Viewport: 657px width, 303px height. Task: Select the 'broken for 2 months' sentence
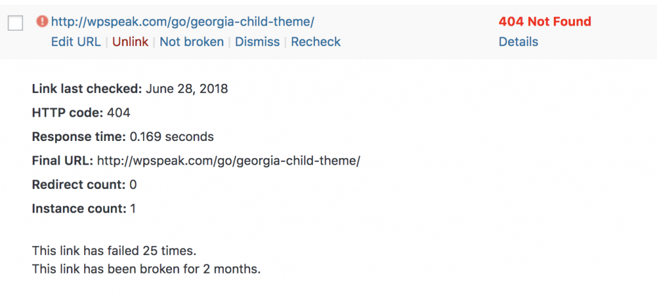click(146, 268)
